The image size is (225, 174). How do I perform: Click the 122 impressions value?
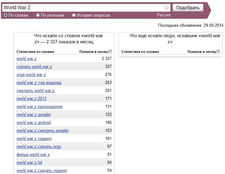tap(108, 114)
